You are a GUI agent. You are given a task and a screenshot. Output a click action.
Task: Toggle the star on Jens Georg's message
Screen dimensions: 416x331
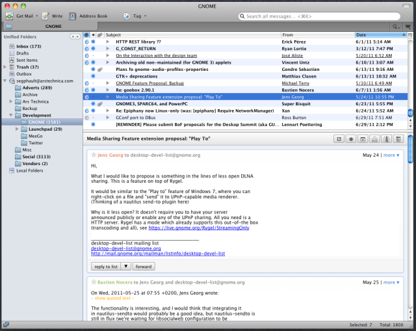click(94, 155)
